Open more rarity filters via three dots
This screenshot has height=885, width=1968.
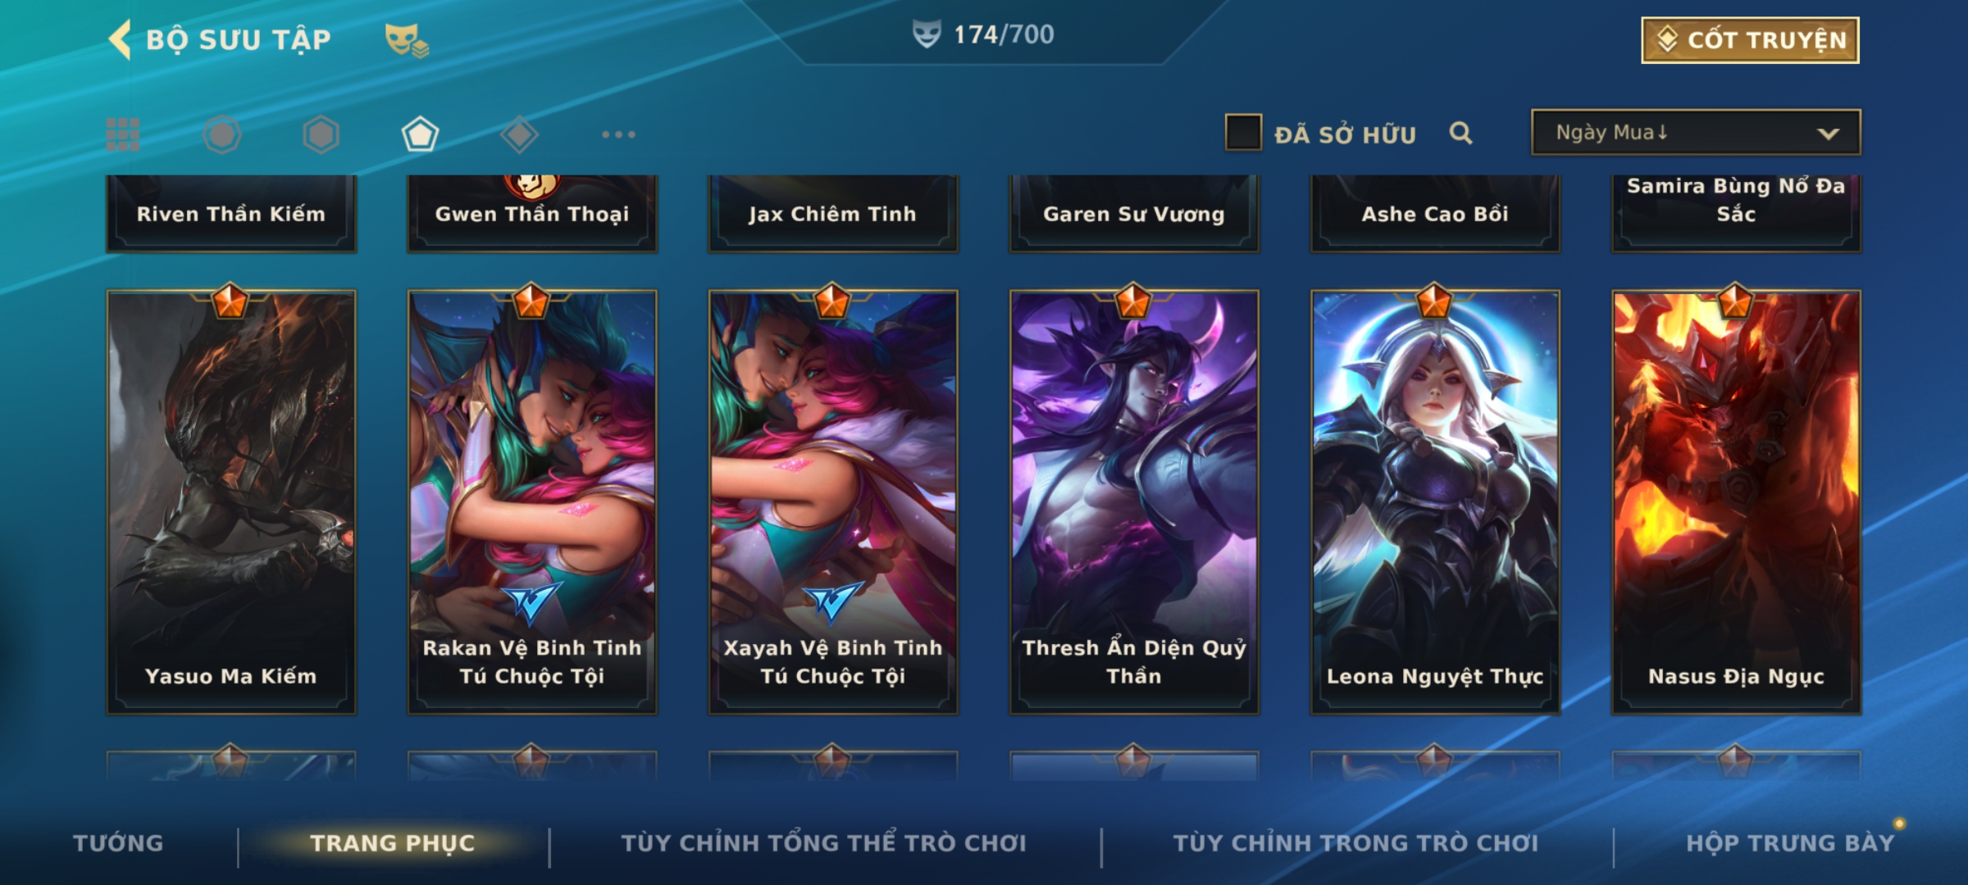pos(618,134)
